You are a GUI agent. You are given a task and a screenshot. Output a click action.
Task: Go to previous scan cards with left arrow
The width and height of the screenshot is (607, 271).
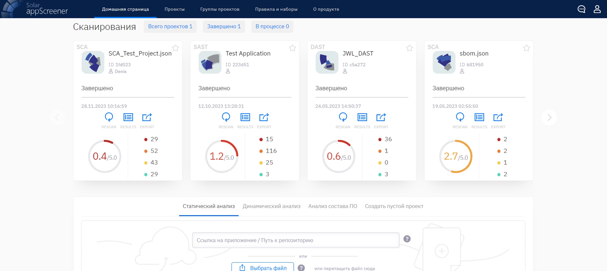coord(57,117)
